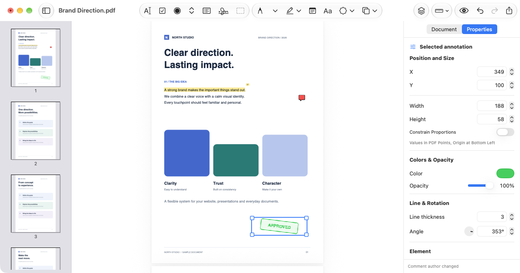Click the small yellow highlight note marker
The height and width of the screenshot is (273, 520).
[247, 85]
